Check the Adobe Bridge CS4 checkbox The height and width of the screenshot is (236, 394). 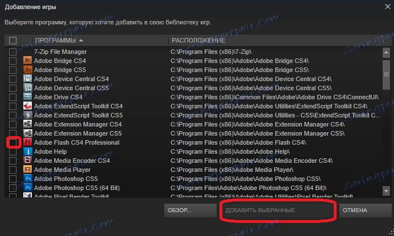click(13, 61)
